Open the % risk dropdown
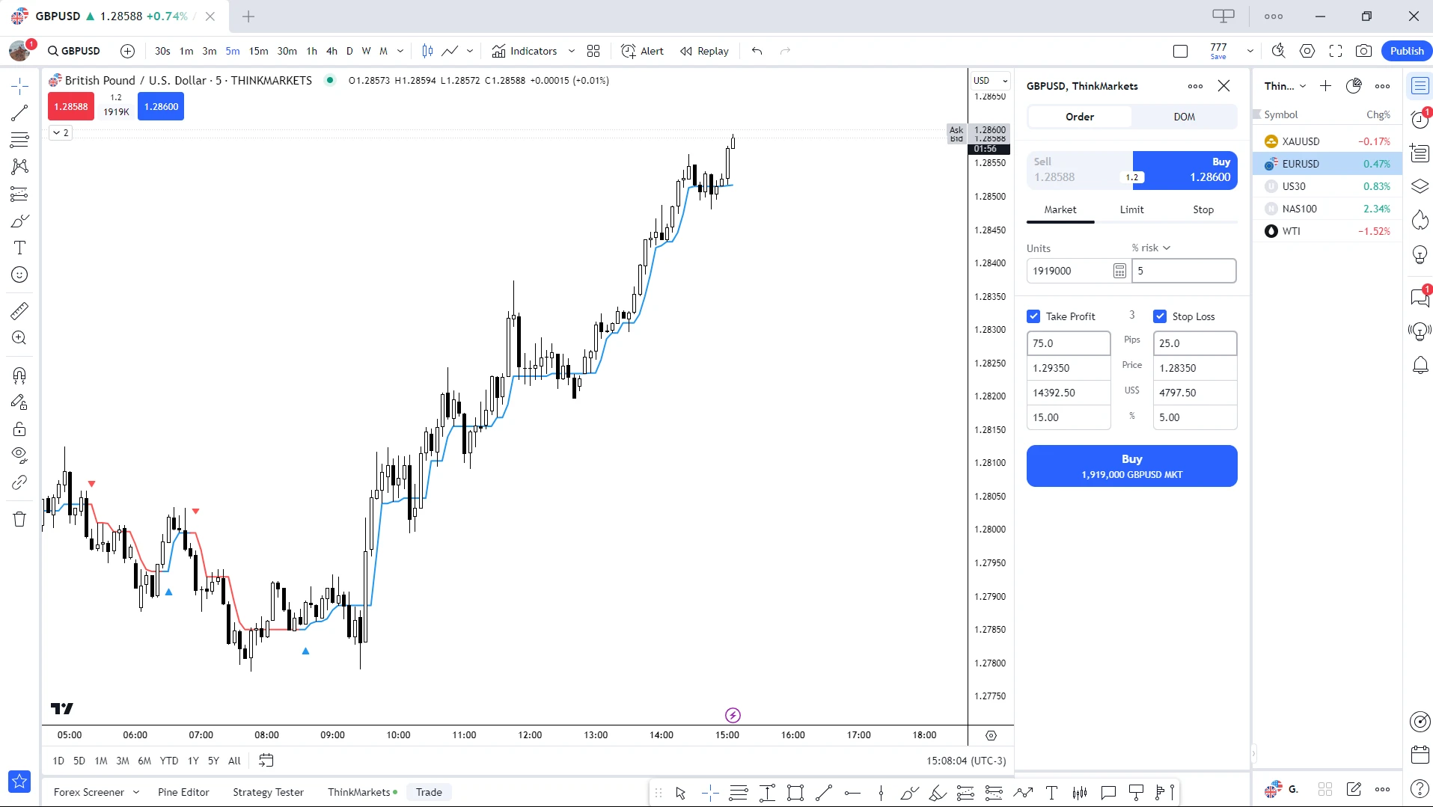 (1151, 248)
